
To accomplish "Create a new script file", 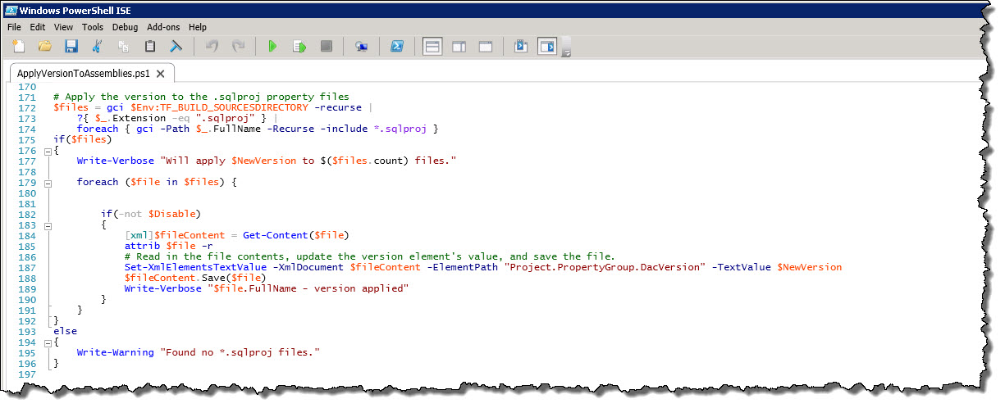I will [18, 47].
